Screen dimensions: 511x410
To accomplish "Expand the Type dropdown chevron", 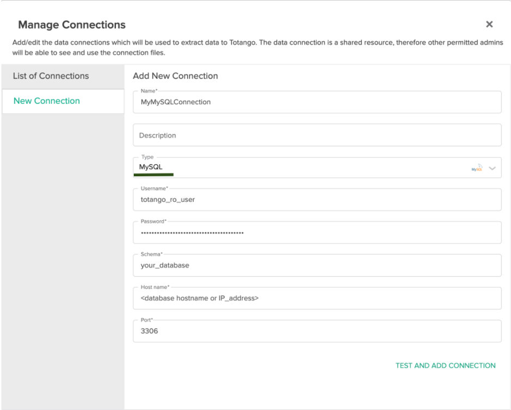I will pos(492,169).
